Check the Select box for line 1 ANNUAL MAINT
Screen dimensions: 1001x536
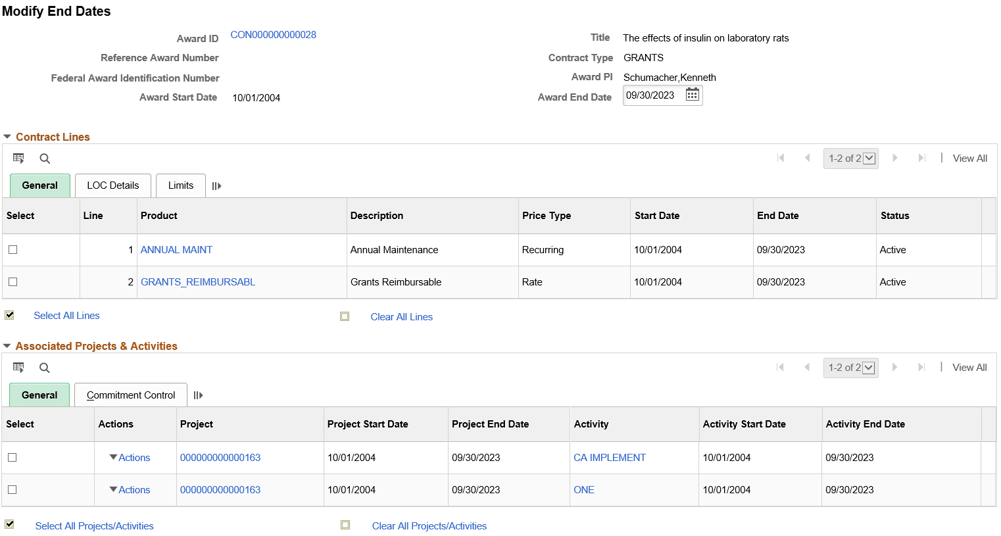(11, 249)
